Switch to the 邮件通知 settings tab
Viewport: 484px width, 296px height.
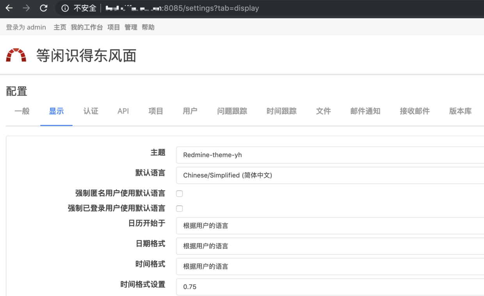(x=365, y=111)
